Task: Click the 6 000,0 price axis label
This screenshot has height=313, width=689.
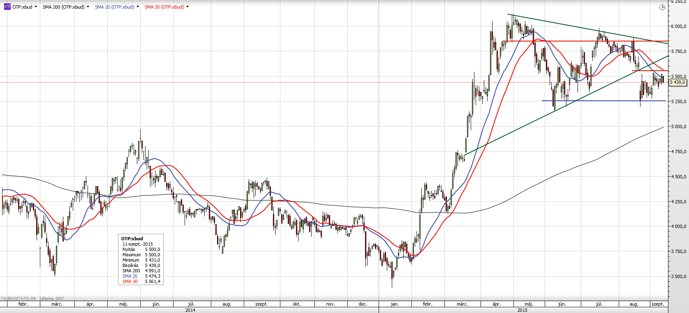Action: (679, 26)
